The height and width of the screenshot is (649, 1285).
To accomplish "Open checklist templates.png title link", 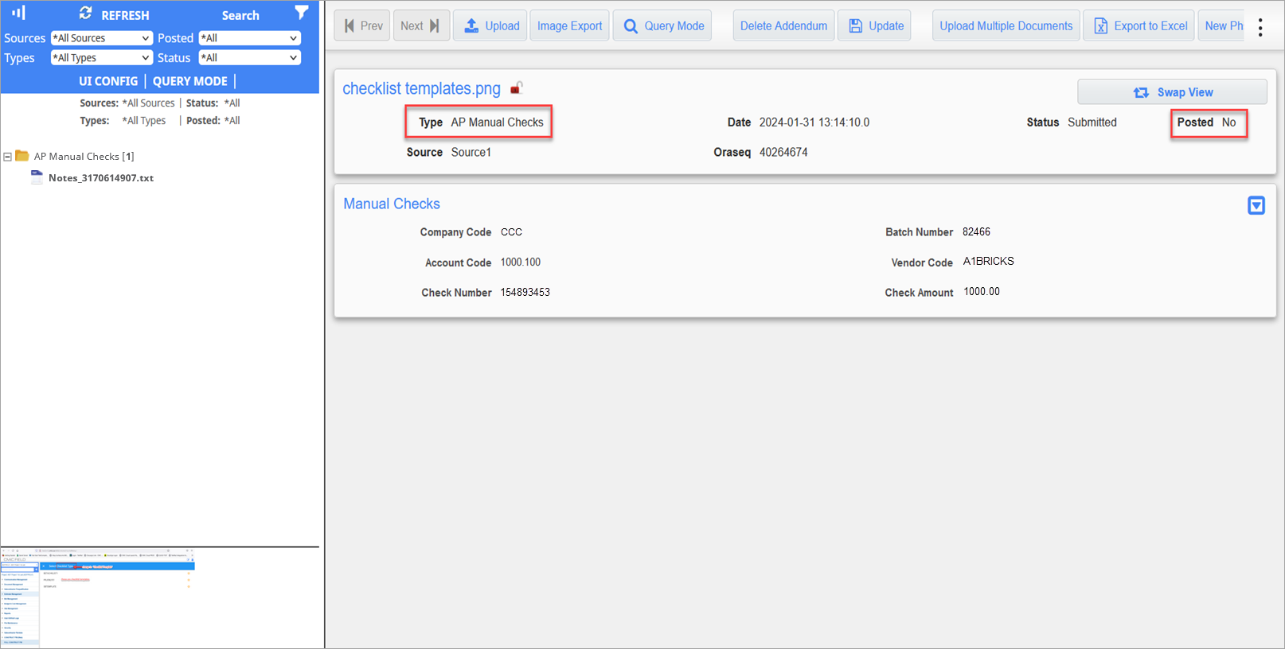I will [421, 88].
